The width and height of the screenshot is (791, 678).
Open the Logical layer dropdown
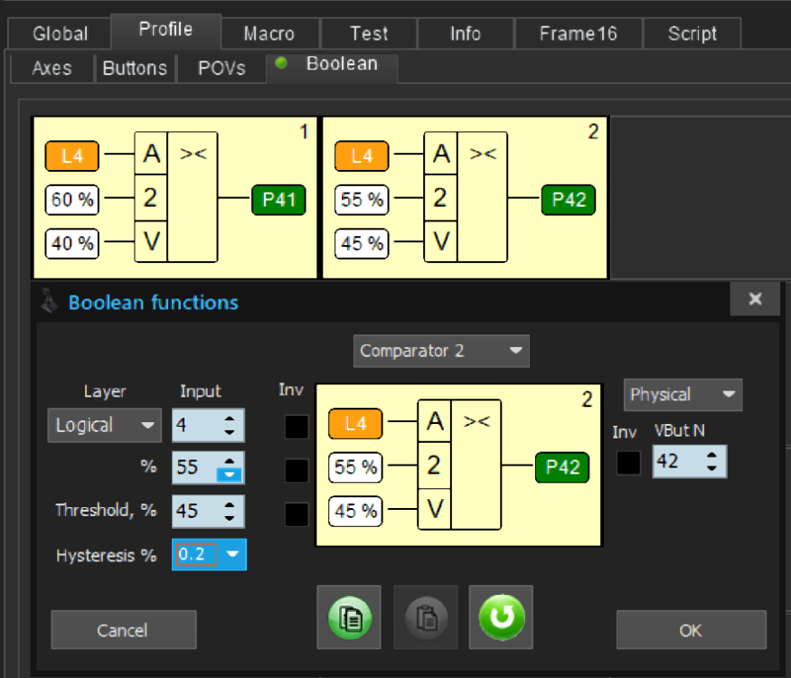[x=104, y=425]
